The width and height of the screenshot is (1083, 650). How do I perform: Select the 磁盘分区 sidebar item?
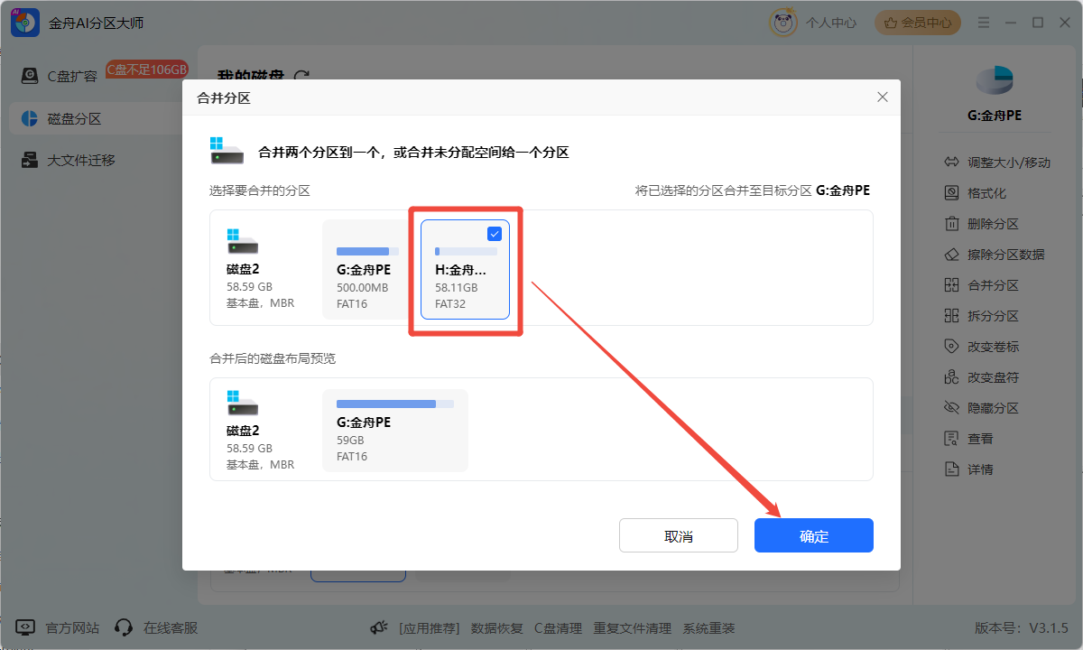pyautogui.click(x=74, y=118)
